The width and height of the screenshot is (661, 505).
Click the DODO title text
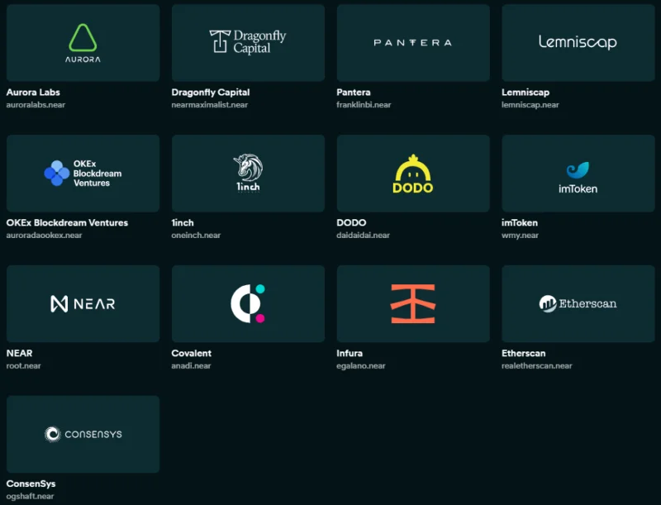pos(351,222)
